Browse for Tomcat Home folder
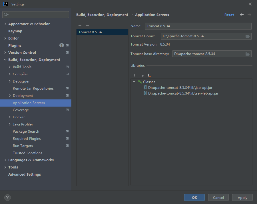Image resolution: width=257 pixels, height=204 pixels. tap(248, 36)
